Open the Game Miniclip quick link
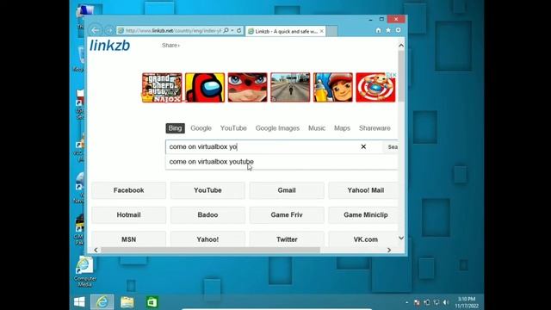This screenshot has height=310, width=551. pos(363,214)
